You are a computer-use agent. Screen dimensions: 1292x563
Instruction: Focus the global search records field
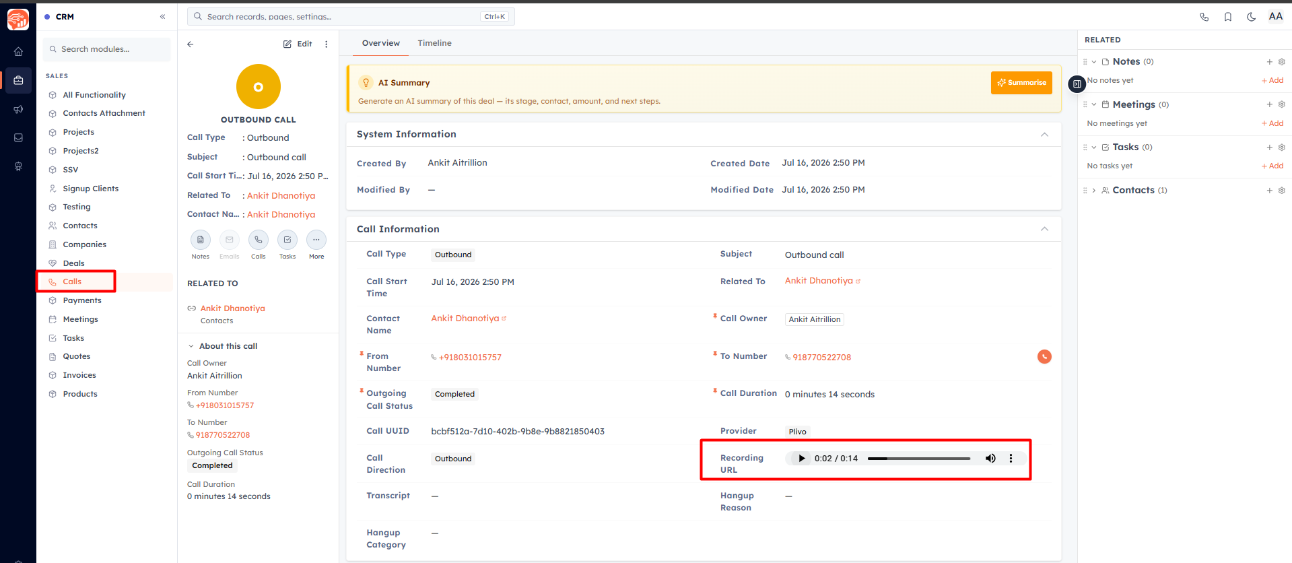[351, 17]
